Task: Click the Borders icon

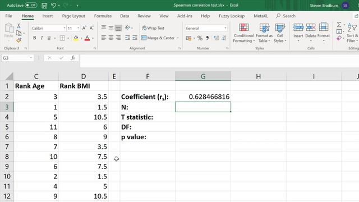Action: (62, 38)
